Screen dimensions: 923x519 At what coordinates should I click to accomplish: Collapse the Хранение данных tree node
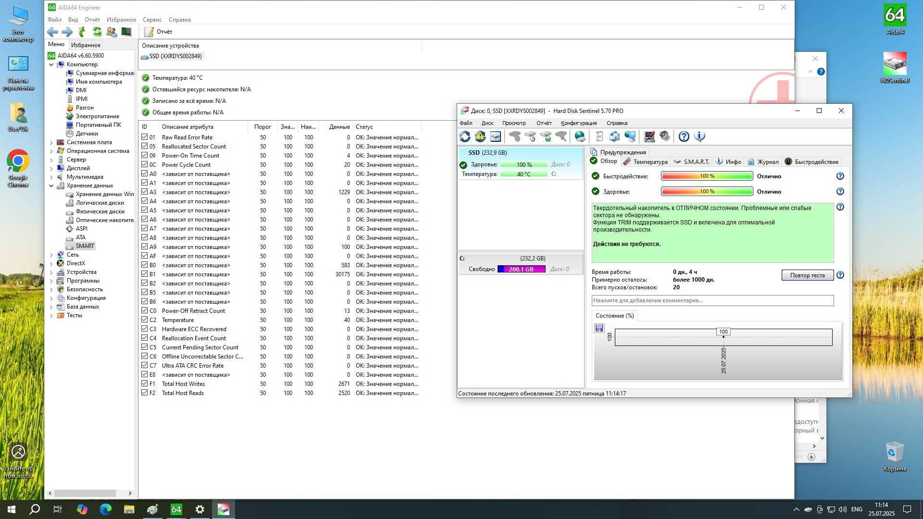coord(51,185)
